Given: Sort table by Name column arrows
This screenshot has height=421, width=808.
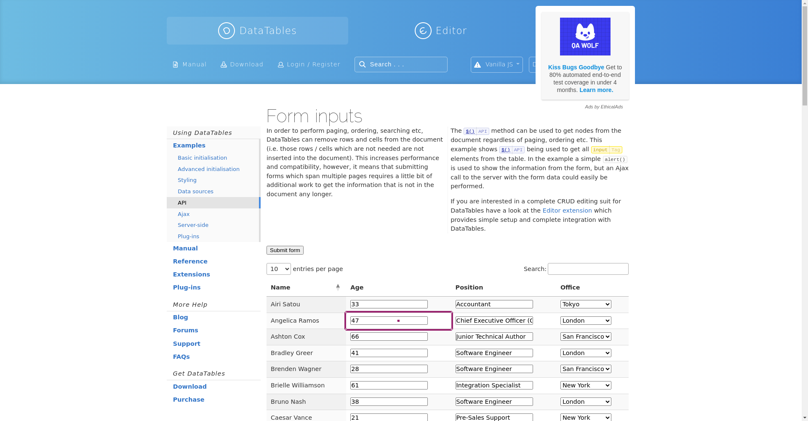Looking at the screenshot, I should click(x=338, y=287).
